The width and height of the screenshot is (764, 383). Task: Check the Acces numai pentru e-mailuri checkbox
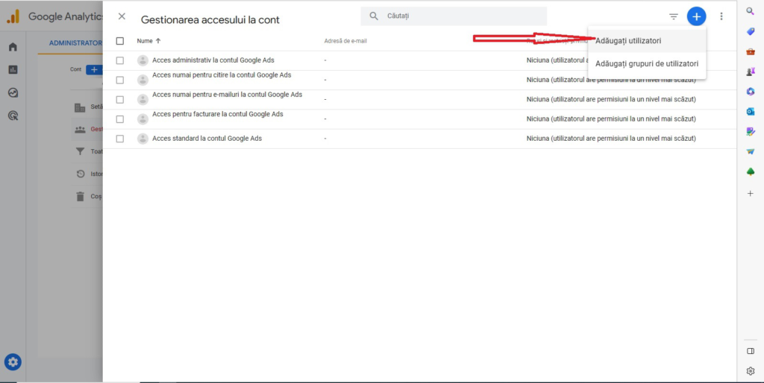tap(120, 100)
